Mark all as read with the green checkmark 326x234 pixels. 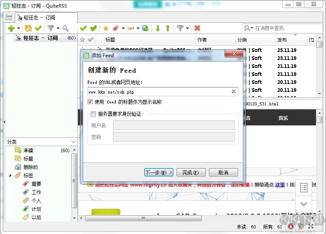(x=38, y=28)
